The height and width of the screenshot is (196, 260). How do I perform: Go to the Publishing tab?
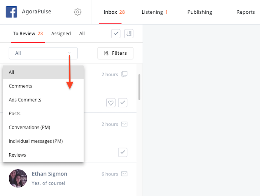click(200, 12)
